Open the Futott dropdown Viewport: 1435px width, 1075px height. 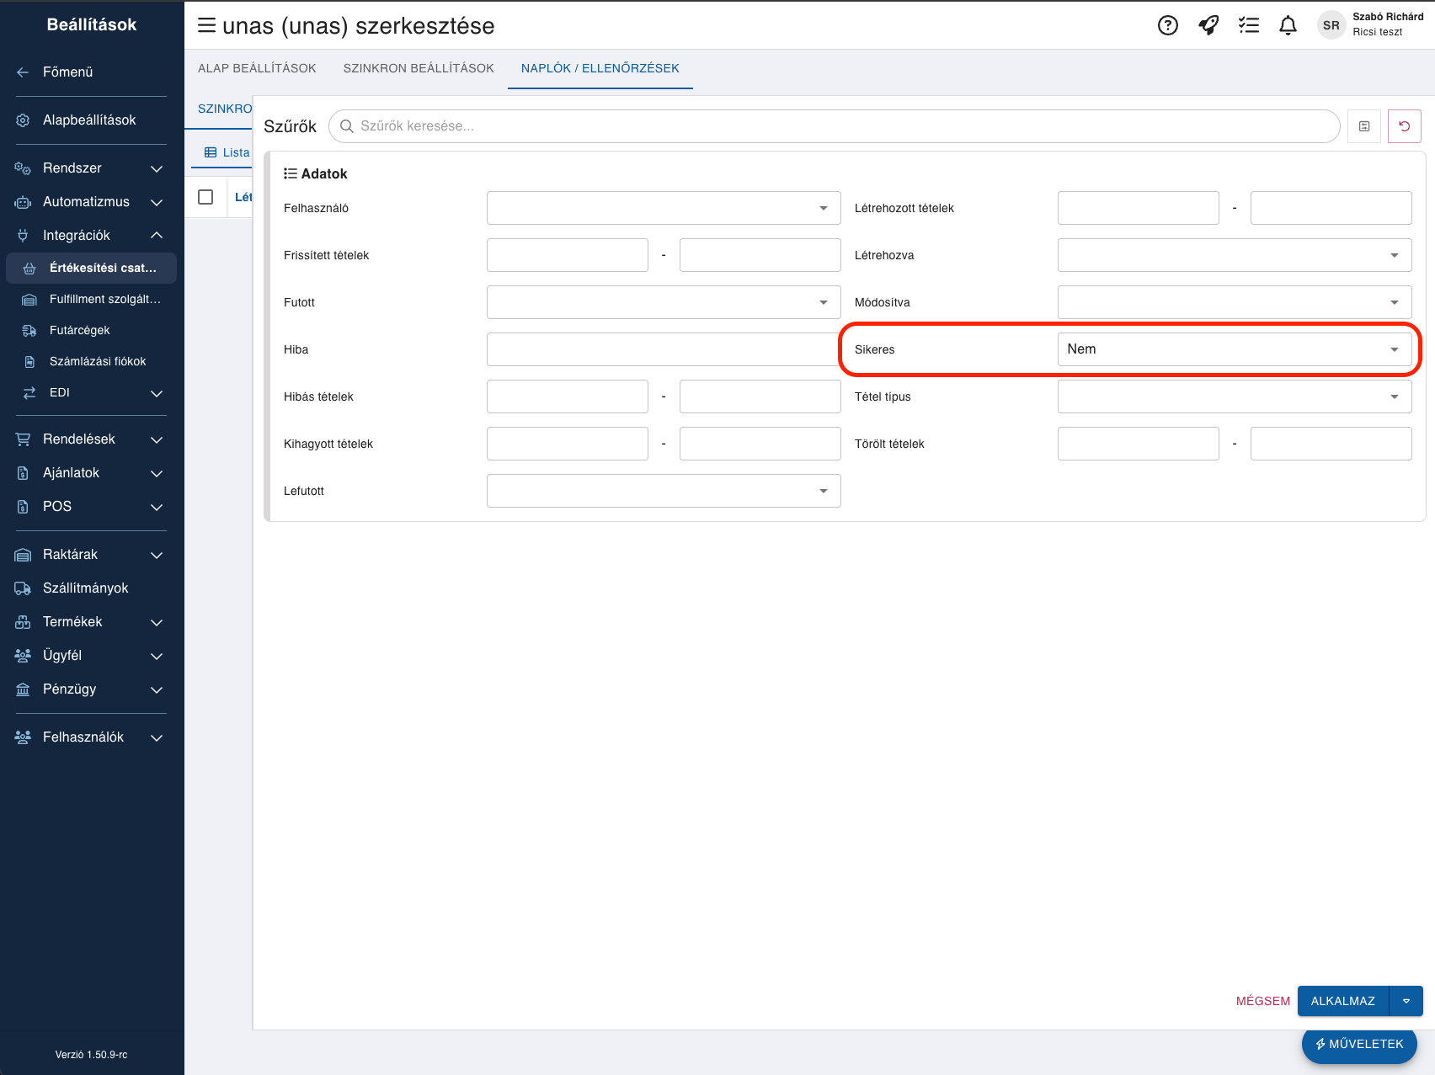click(x=664, y=302)
